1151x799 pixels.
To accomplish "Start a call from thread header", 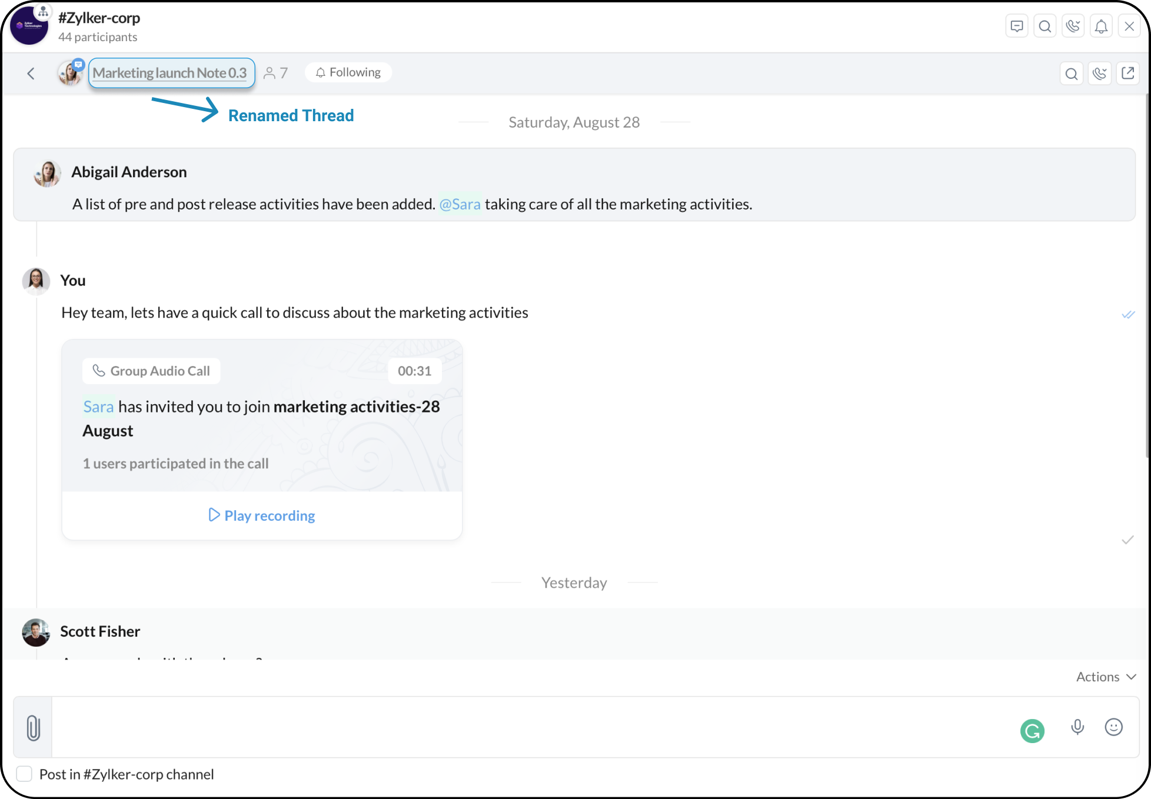I will [x=1099, y=73].
